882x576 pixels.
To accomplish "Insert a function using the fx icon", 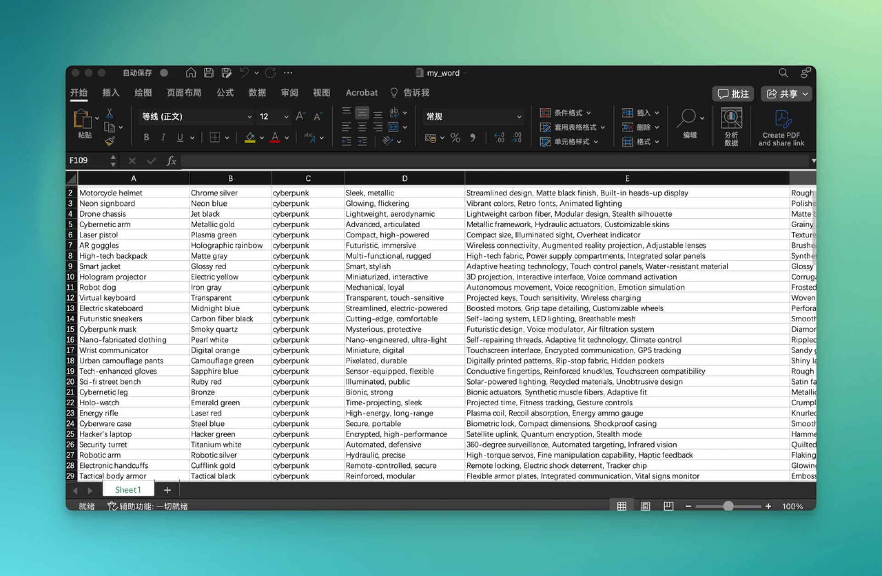I will tap(171, 161).
